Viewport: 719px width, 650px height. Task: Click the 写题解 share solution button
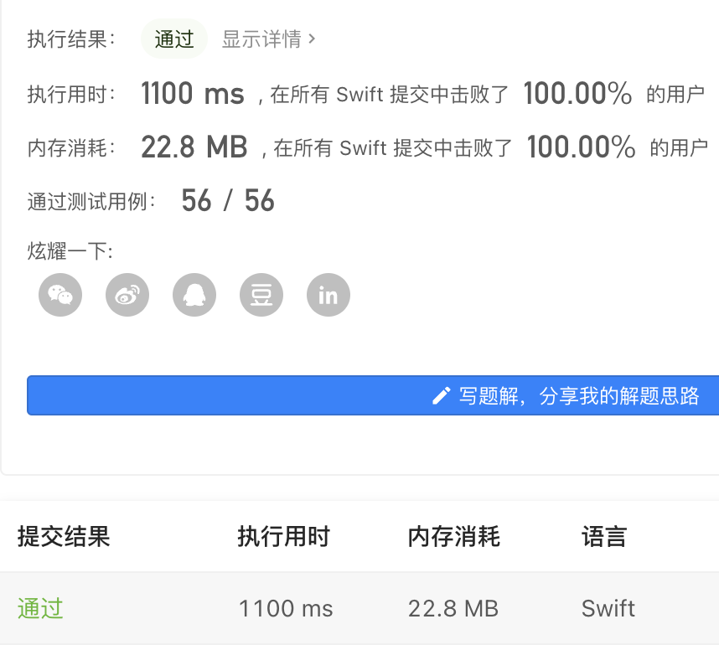tap(373, 395)
